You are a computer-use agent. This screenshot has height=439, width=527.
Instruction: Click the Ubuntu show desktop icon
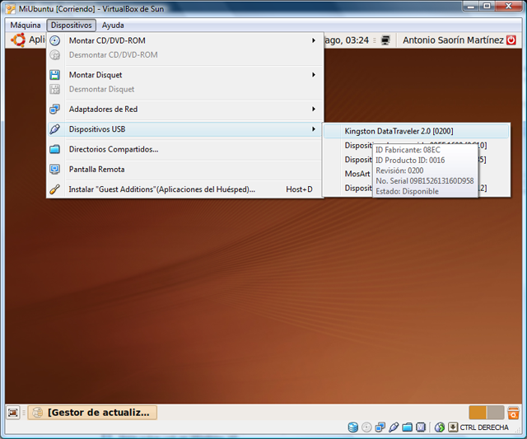click(x=13, y=413)
